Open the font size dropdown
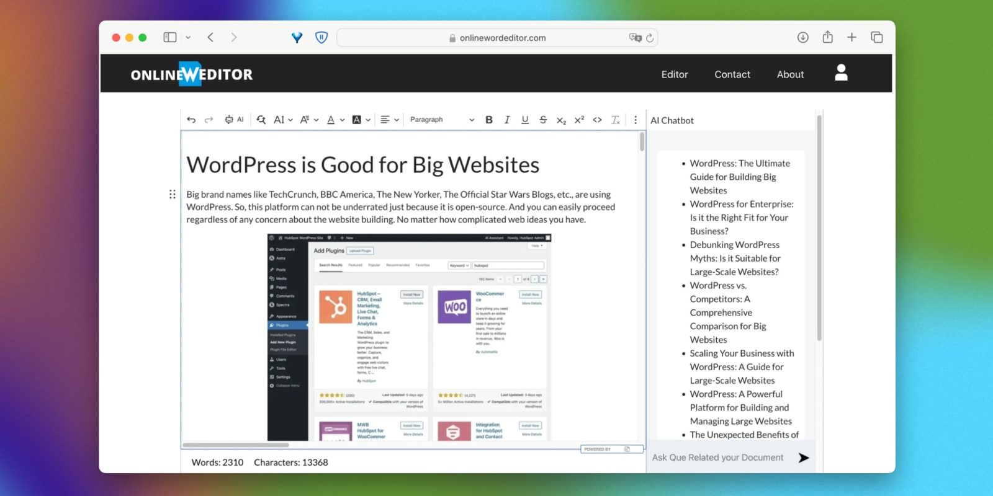993x496 pixels. [x=283, y=120]
